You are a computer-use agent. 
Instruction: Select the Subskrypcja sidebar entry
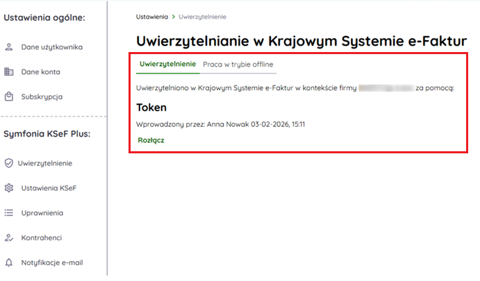point(42,96)
